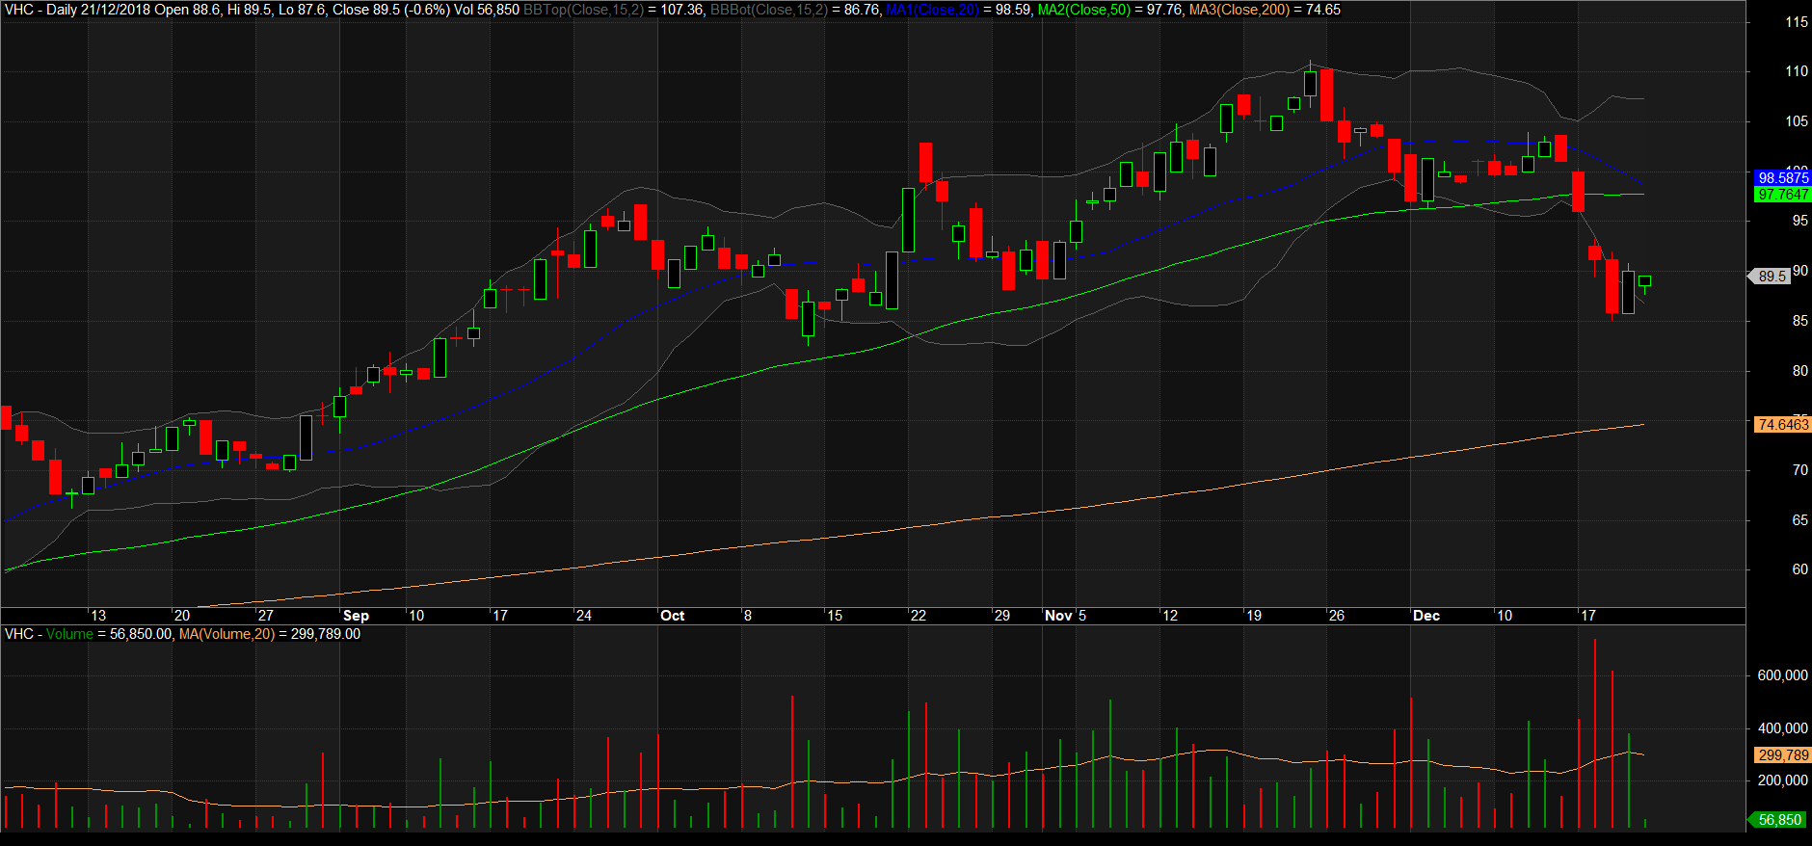Click the blue 98.5875 price tag
Image resolution: width=1812 pixels, height=846 pixels.
click(x=1782, y=178)
